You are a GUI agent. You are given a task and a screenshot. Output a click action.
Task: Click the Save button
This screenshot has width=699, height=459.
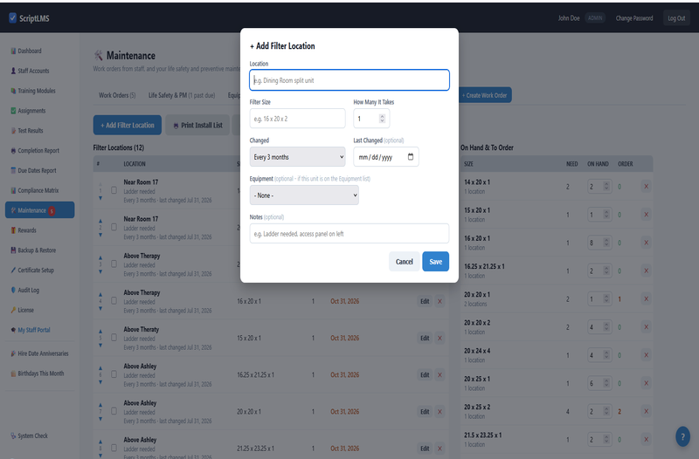point(435,261)
